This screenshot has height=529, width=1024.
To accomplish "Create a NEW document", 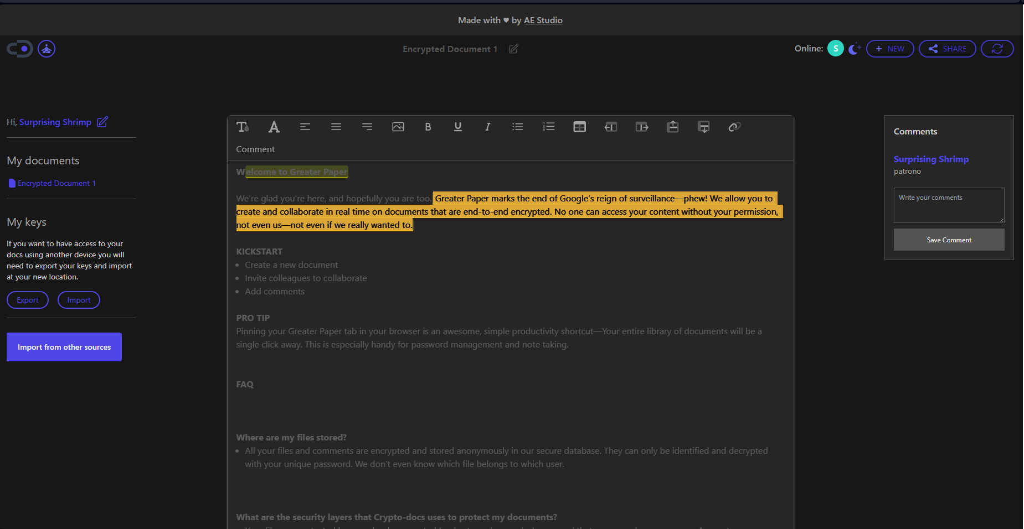I will pyautogui.click(x=890, y=49).
